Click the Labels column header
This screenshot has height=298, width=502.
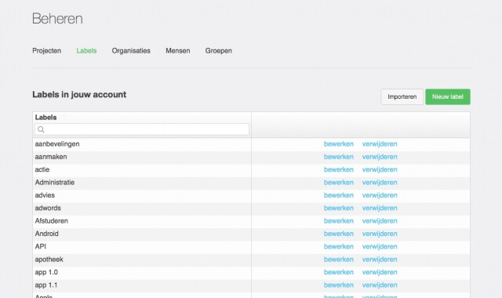[x=45, y=118]
